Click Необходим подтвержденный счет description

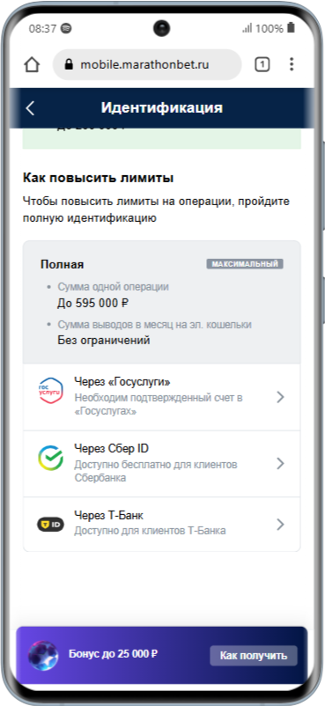pos(159,404)
